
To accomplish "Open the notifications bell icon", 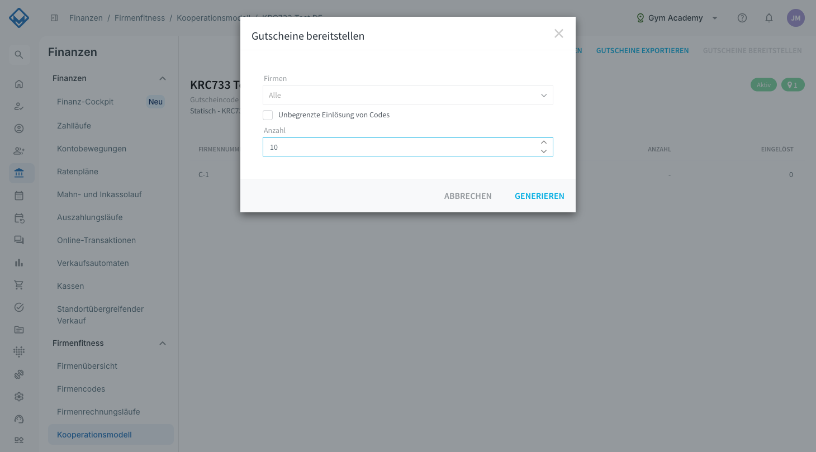I will (x=769, y=18).
